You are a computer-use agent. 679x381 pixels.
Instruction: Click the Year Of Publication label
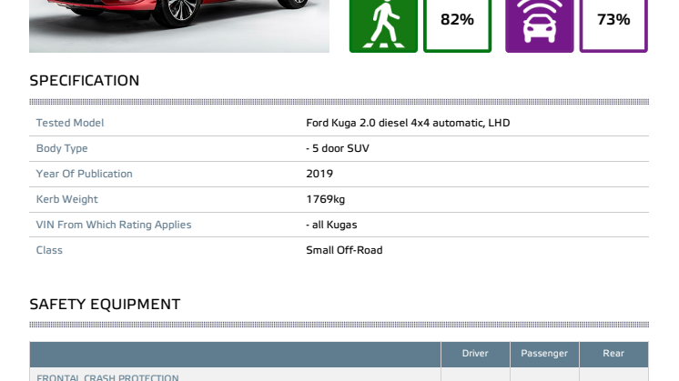84,174
